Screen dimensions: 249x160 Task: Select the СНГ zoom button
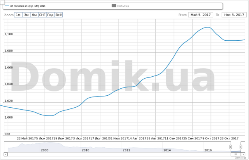click(43, 15)
